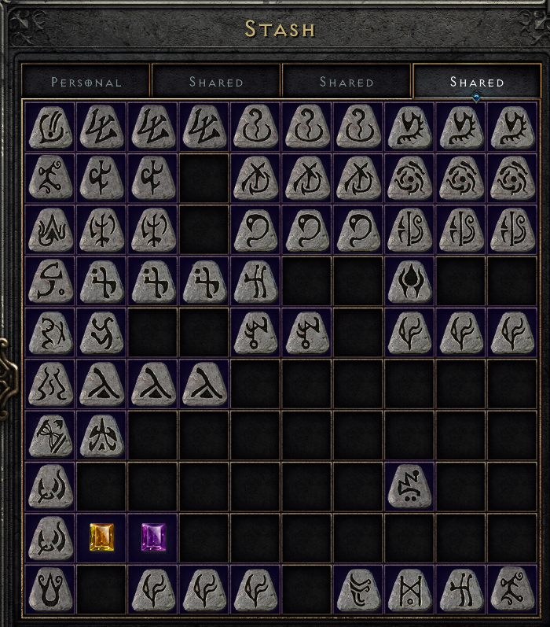
Task: Click the Stash title header
Action: [280, 29]
